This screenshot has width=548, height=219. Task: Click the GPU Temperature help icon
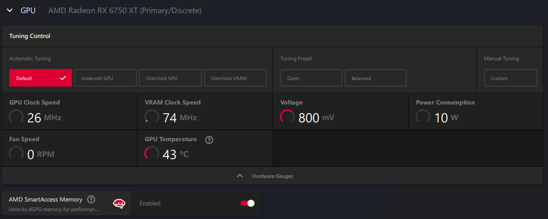pos(209,140)
